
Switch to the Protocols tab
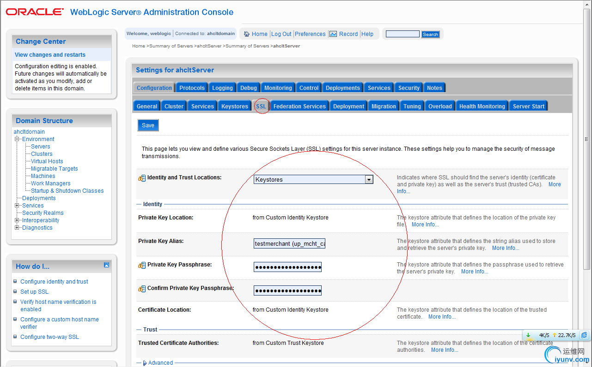(x=192, y=88)
